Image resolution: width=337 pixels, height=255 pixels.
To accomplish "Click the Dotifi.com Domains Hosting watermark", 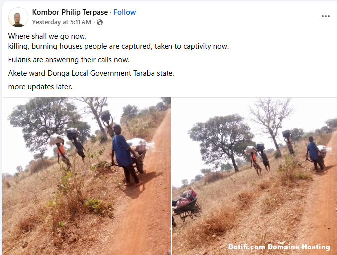I will pyautogui.click(x=279, y=247).
